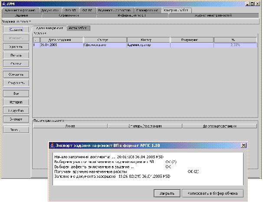Click the Дата создания column header
This screenshot has width=263, height=203.
coord(62,40)
